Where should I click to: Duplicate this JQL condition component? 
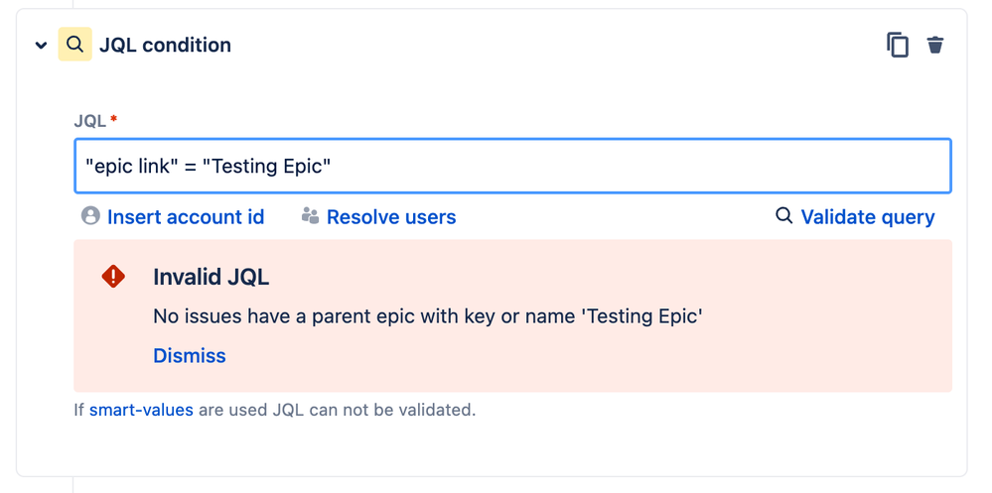click(x=898, y=45)
